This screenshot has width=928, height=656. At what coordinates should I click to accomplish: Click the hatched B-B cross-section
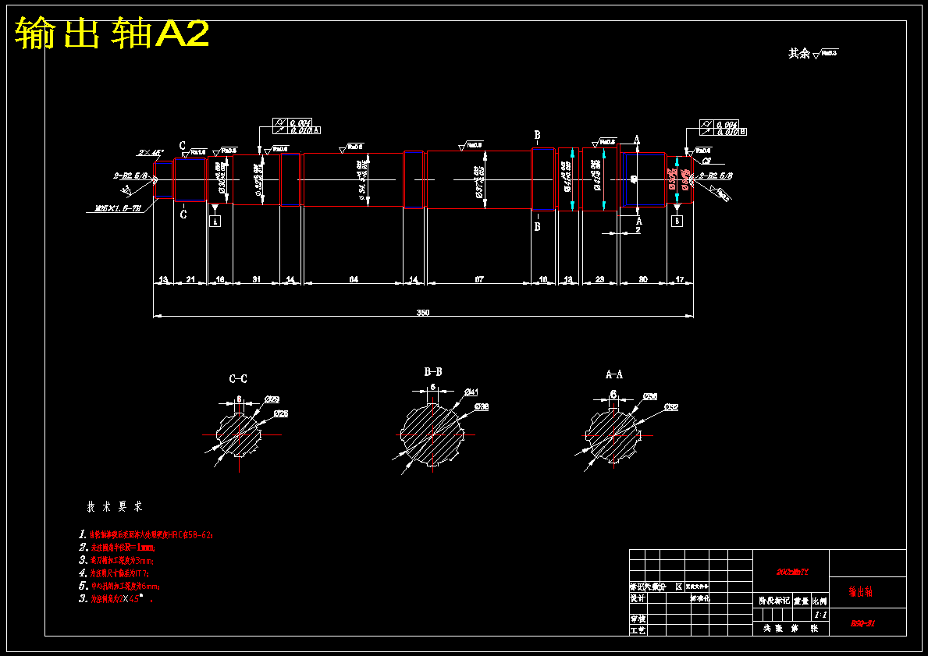pyautogui.click(x=432, y=434)
